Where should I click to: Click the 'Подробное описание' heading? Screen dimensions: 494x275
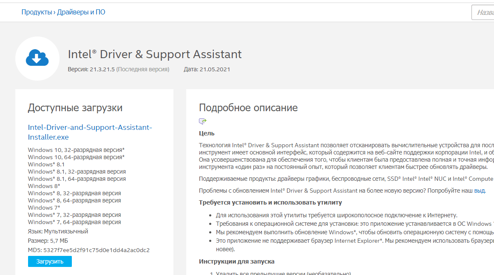[248, 108]
